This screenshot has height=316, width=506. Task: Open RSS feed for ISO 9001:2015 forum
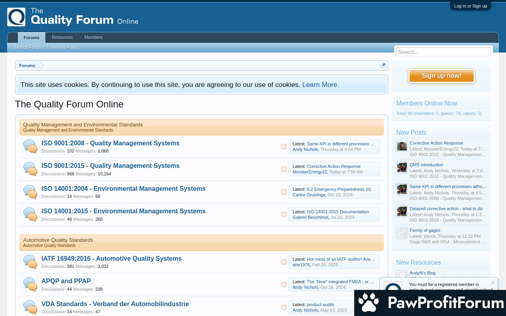pyautogui.click(x=284, y=169)
